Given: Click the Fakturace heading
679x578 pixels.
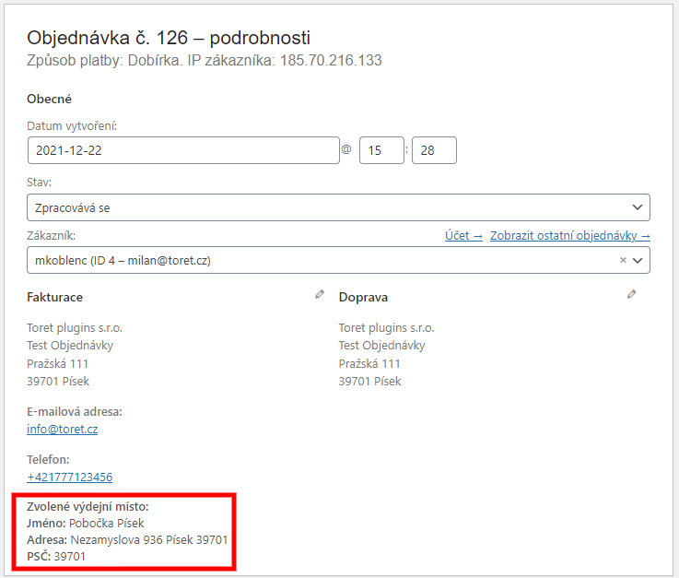Looking at the screenshot, I should (54, 297).
